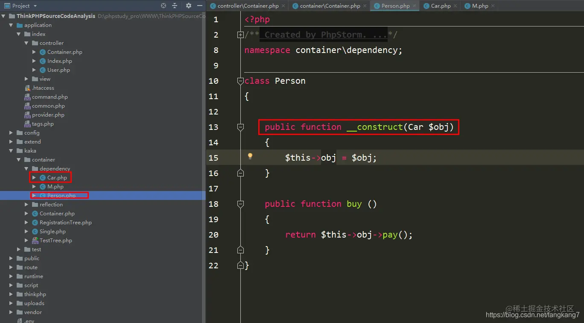The height and width of the screenshot is (323, 584).
Task: Select the .htaccess file
Action: point(43,88)
